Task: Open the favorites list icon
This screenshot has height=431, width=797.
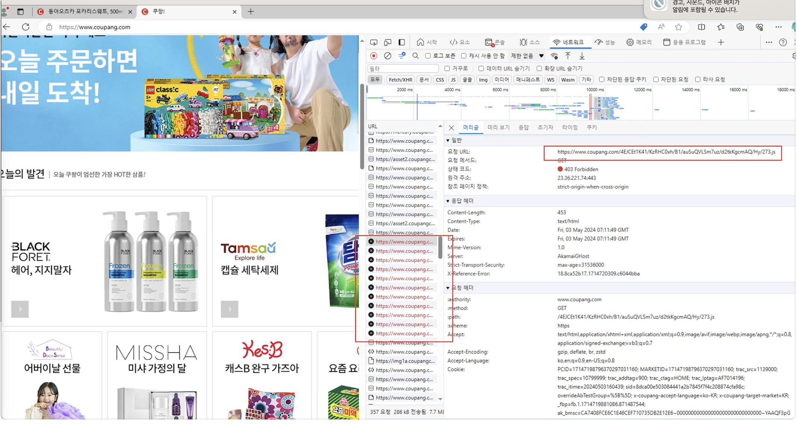Action: point(721,27)
